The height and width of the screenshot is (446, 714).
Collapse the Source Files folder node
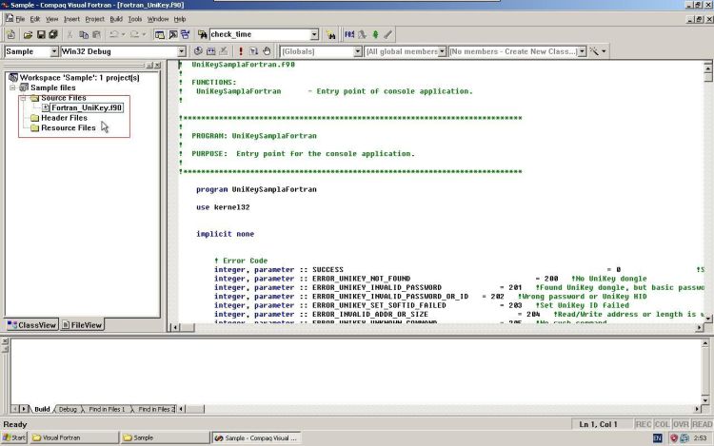pyautogui.click(x=23, y=98)
